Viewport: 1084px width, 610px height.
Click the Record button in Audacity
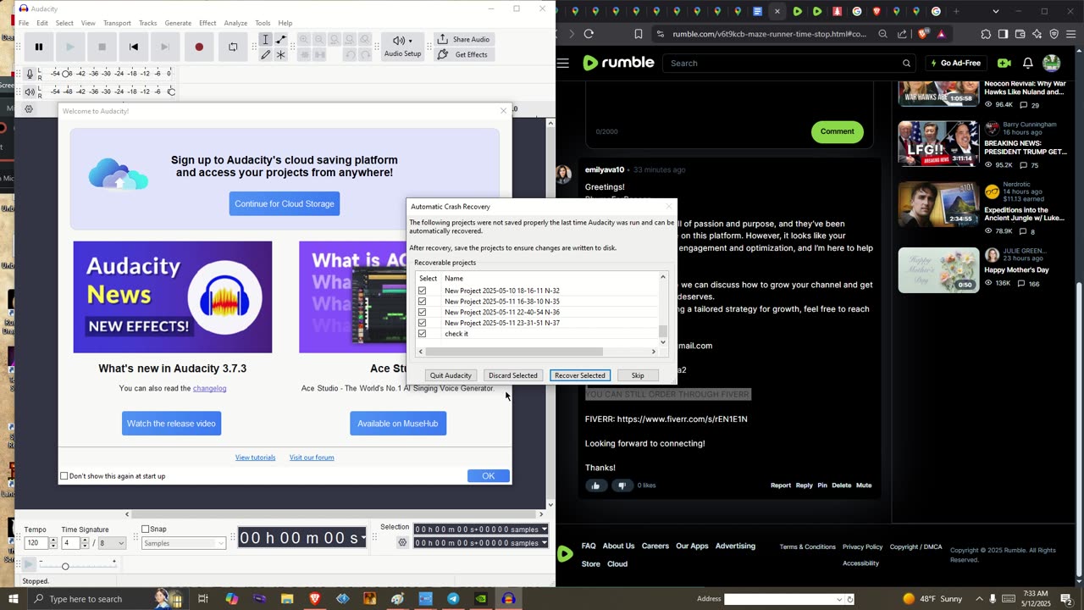coord(199,47)
